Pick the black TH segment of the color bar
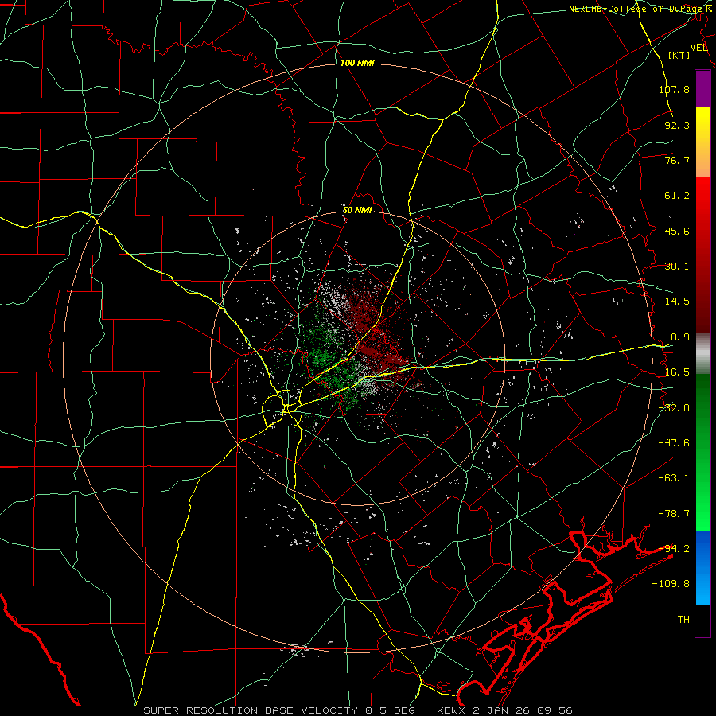716x716 pixels. (x=702, y=621)
